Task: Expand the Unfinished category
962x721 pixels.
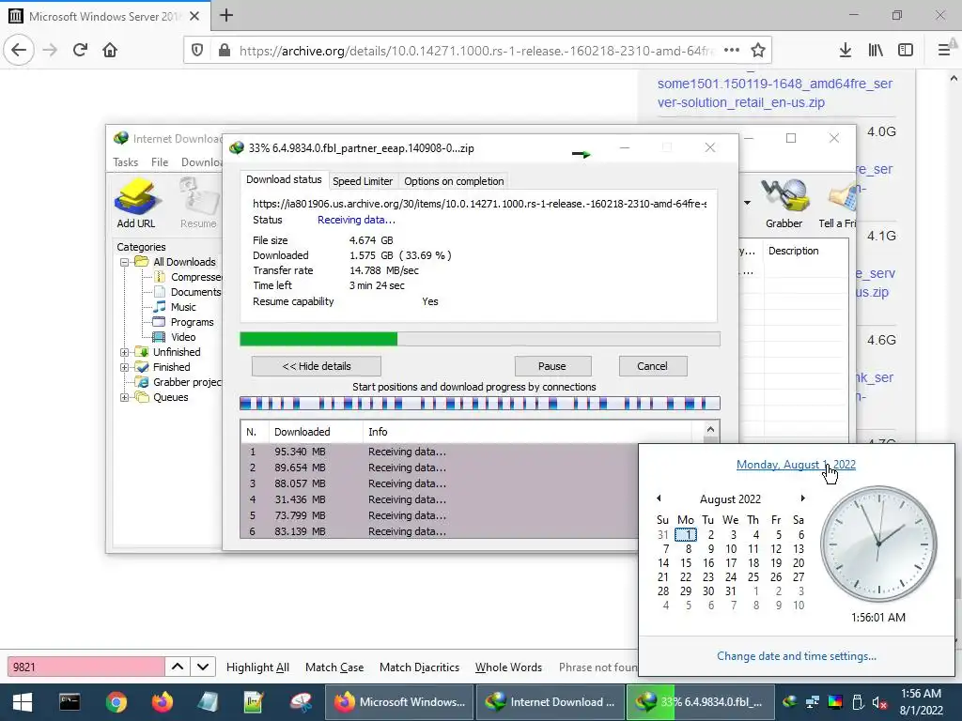Action: coord(125,353)
